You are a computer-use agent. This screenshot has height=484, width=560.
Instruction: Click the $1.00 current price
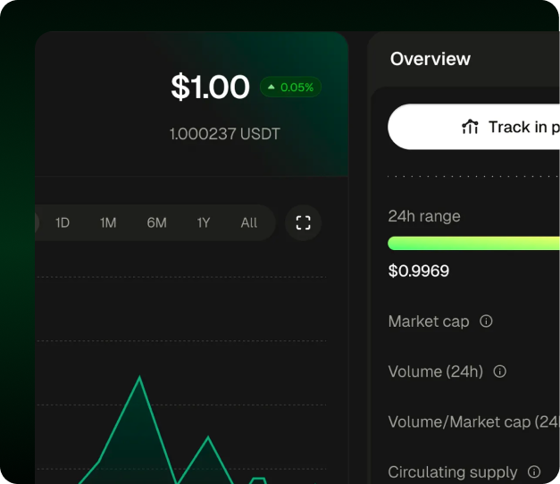tap(210, 88)
